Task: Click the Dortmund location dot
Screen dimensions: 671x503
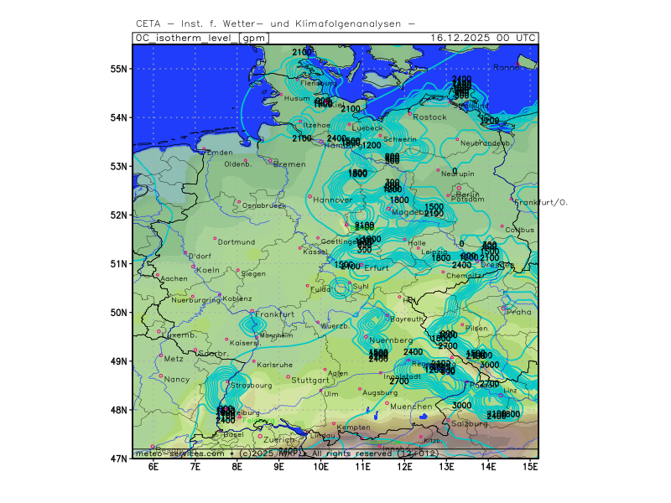Action: pyautogui.click(x=214, y=238)
